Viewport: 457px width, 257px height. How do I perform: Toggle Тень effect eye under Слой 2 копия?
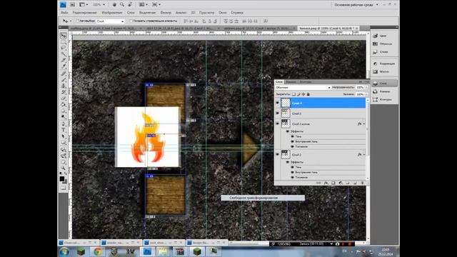click(x=292, y=136)
